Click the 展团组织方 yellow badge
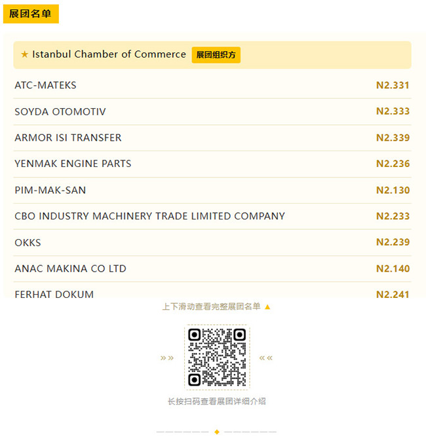This screenshot has height=444, width=426. 216,55
